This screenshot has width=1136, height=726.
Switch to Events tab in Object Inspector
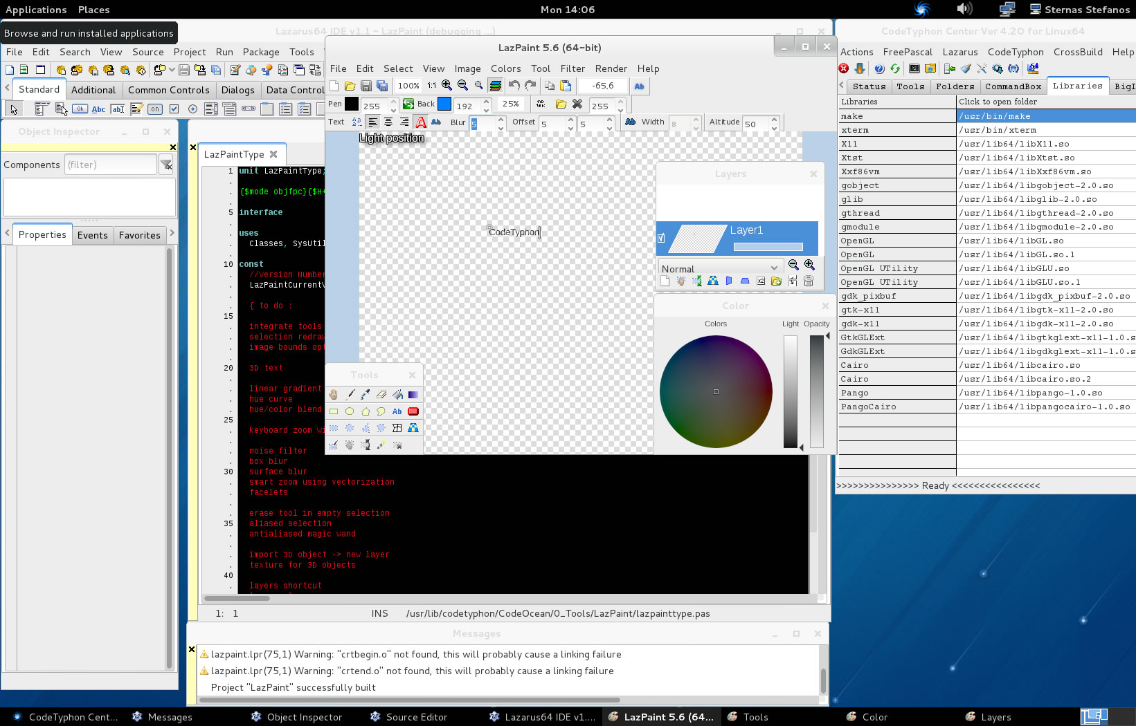pyautogui.click(x=93, y=235)
